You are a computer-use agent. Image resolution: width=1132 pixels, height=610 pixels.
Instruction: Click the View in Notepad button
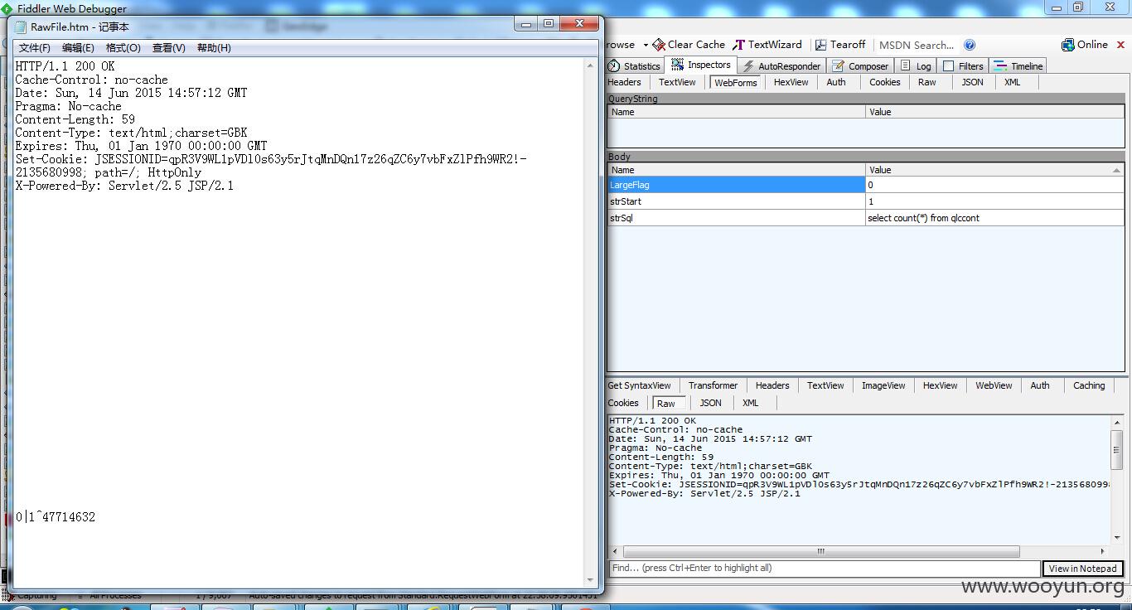point(1082,569)
